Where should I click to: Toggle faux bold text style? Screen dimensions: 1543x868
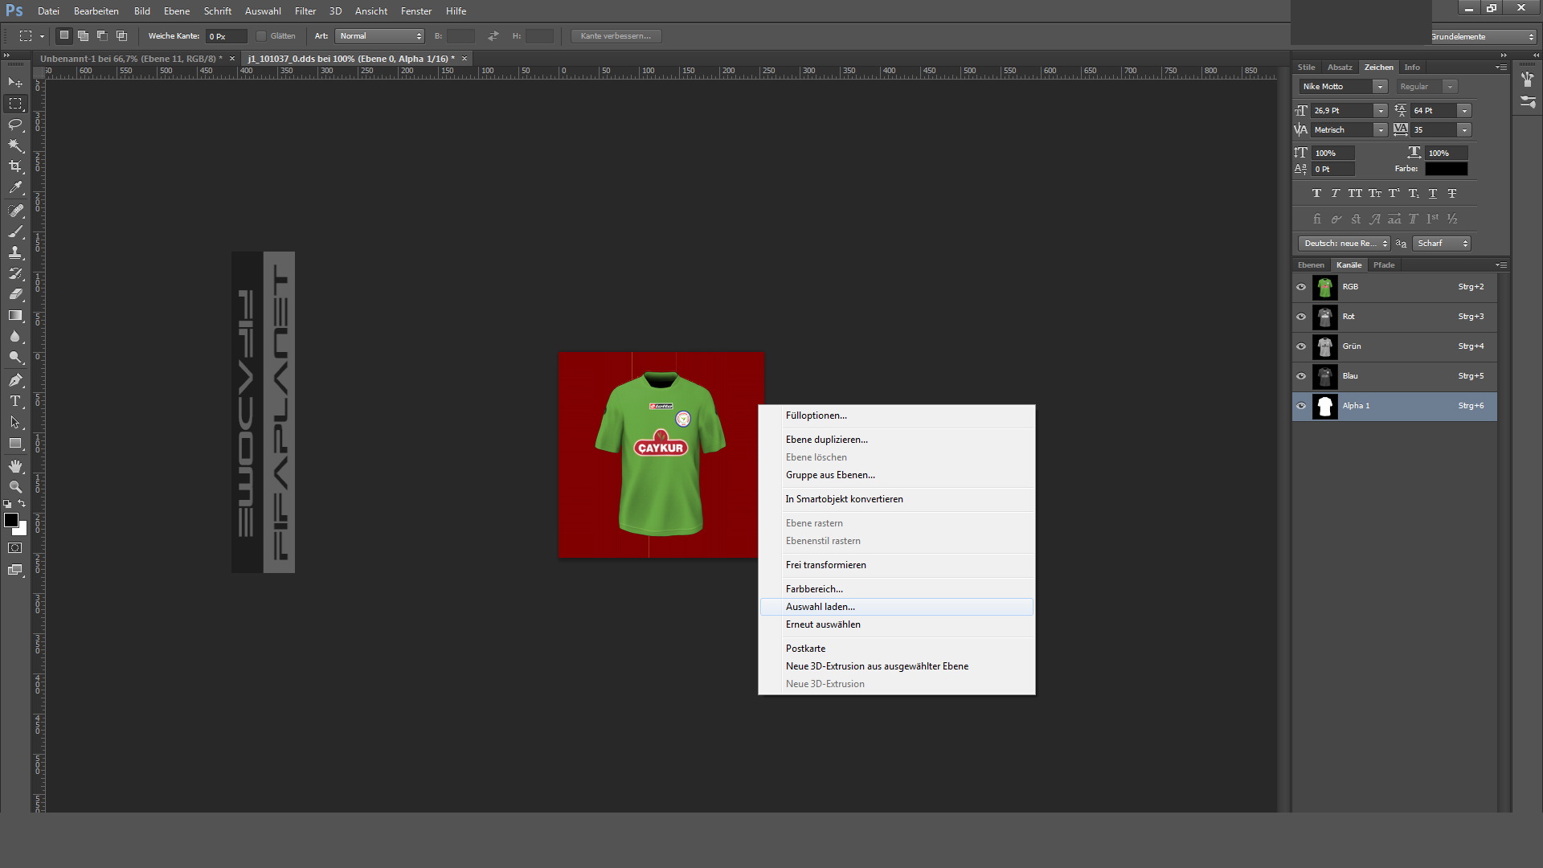click(x=1316, y=194)
